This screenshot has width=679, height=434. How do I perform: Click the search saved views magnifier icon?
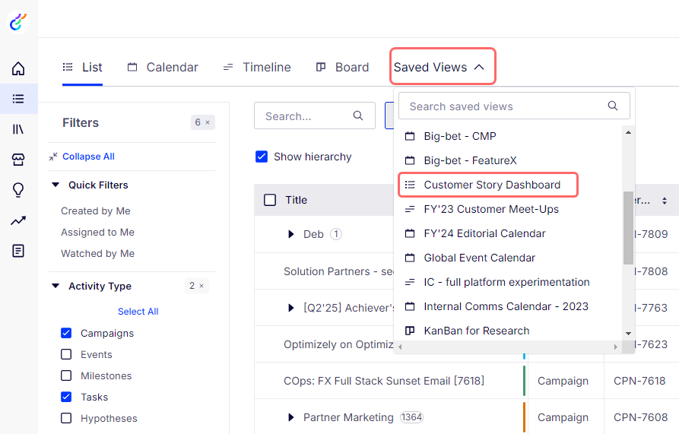pyautogui.click(x=613, y=106)
